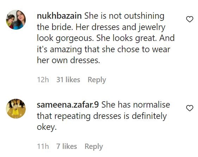View the 31 likes list
The height and width of the screenshot is (157, 198).
tap(68, 80)
